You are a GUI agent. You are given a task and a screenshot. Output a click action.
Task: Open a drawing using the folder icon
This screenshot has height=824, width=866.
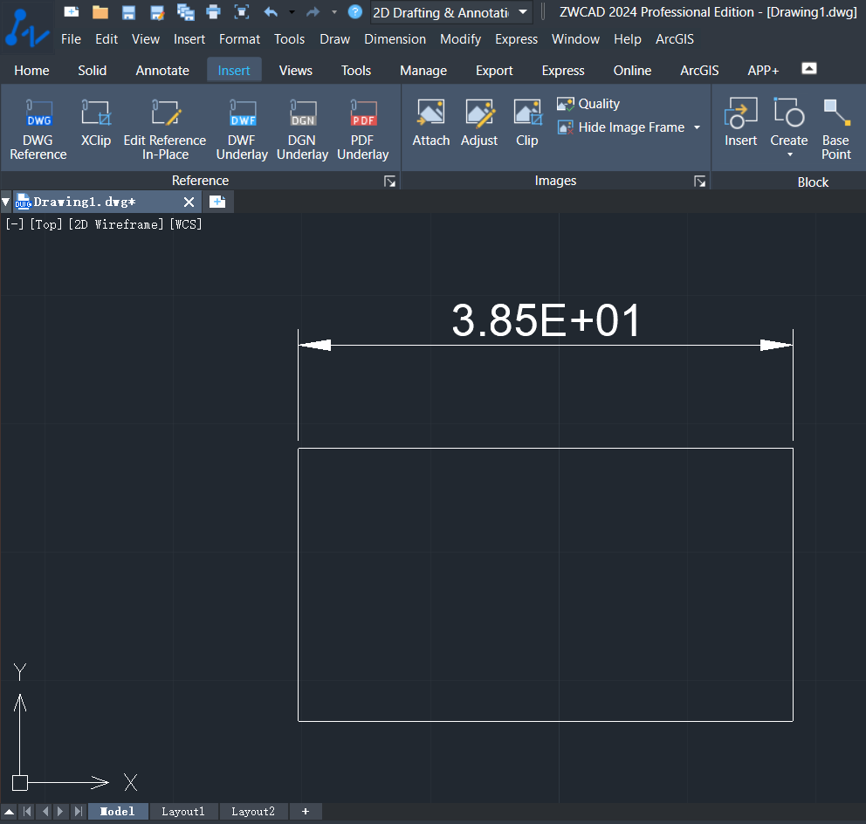100,11
